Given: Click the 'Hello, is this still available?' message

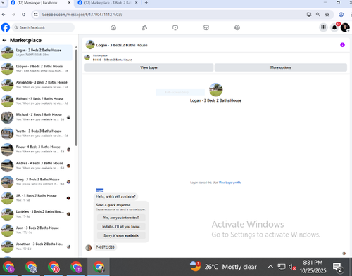Looking at the screenshot, I should point(115,197).
